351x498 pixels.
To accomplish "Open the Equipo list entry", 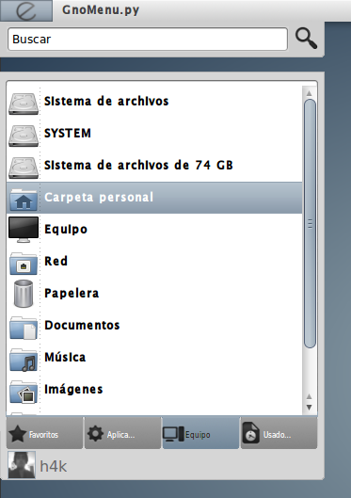I will [x=66, y=230].
